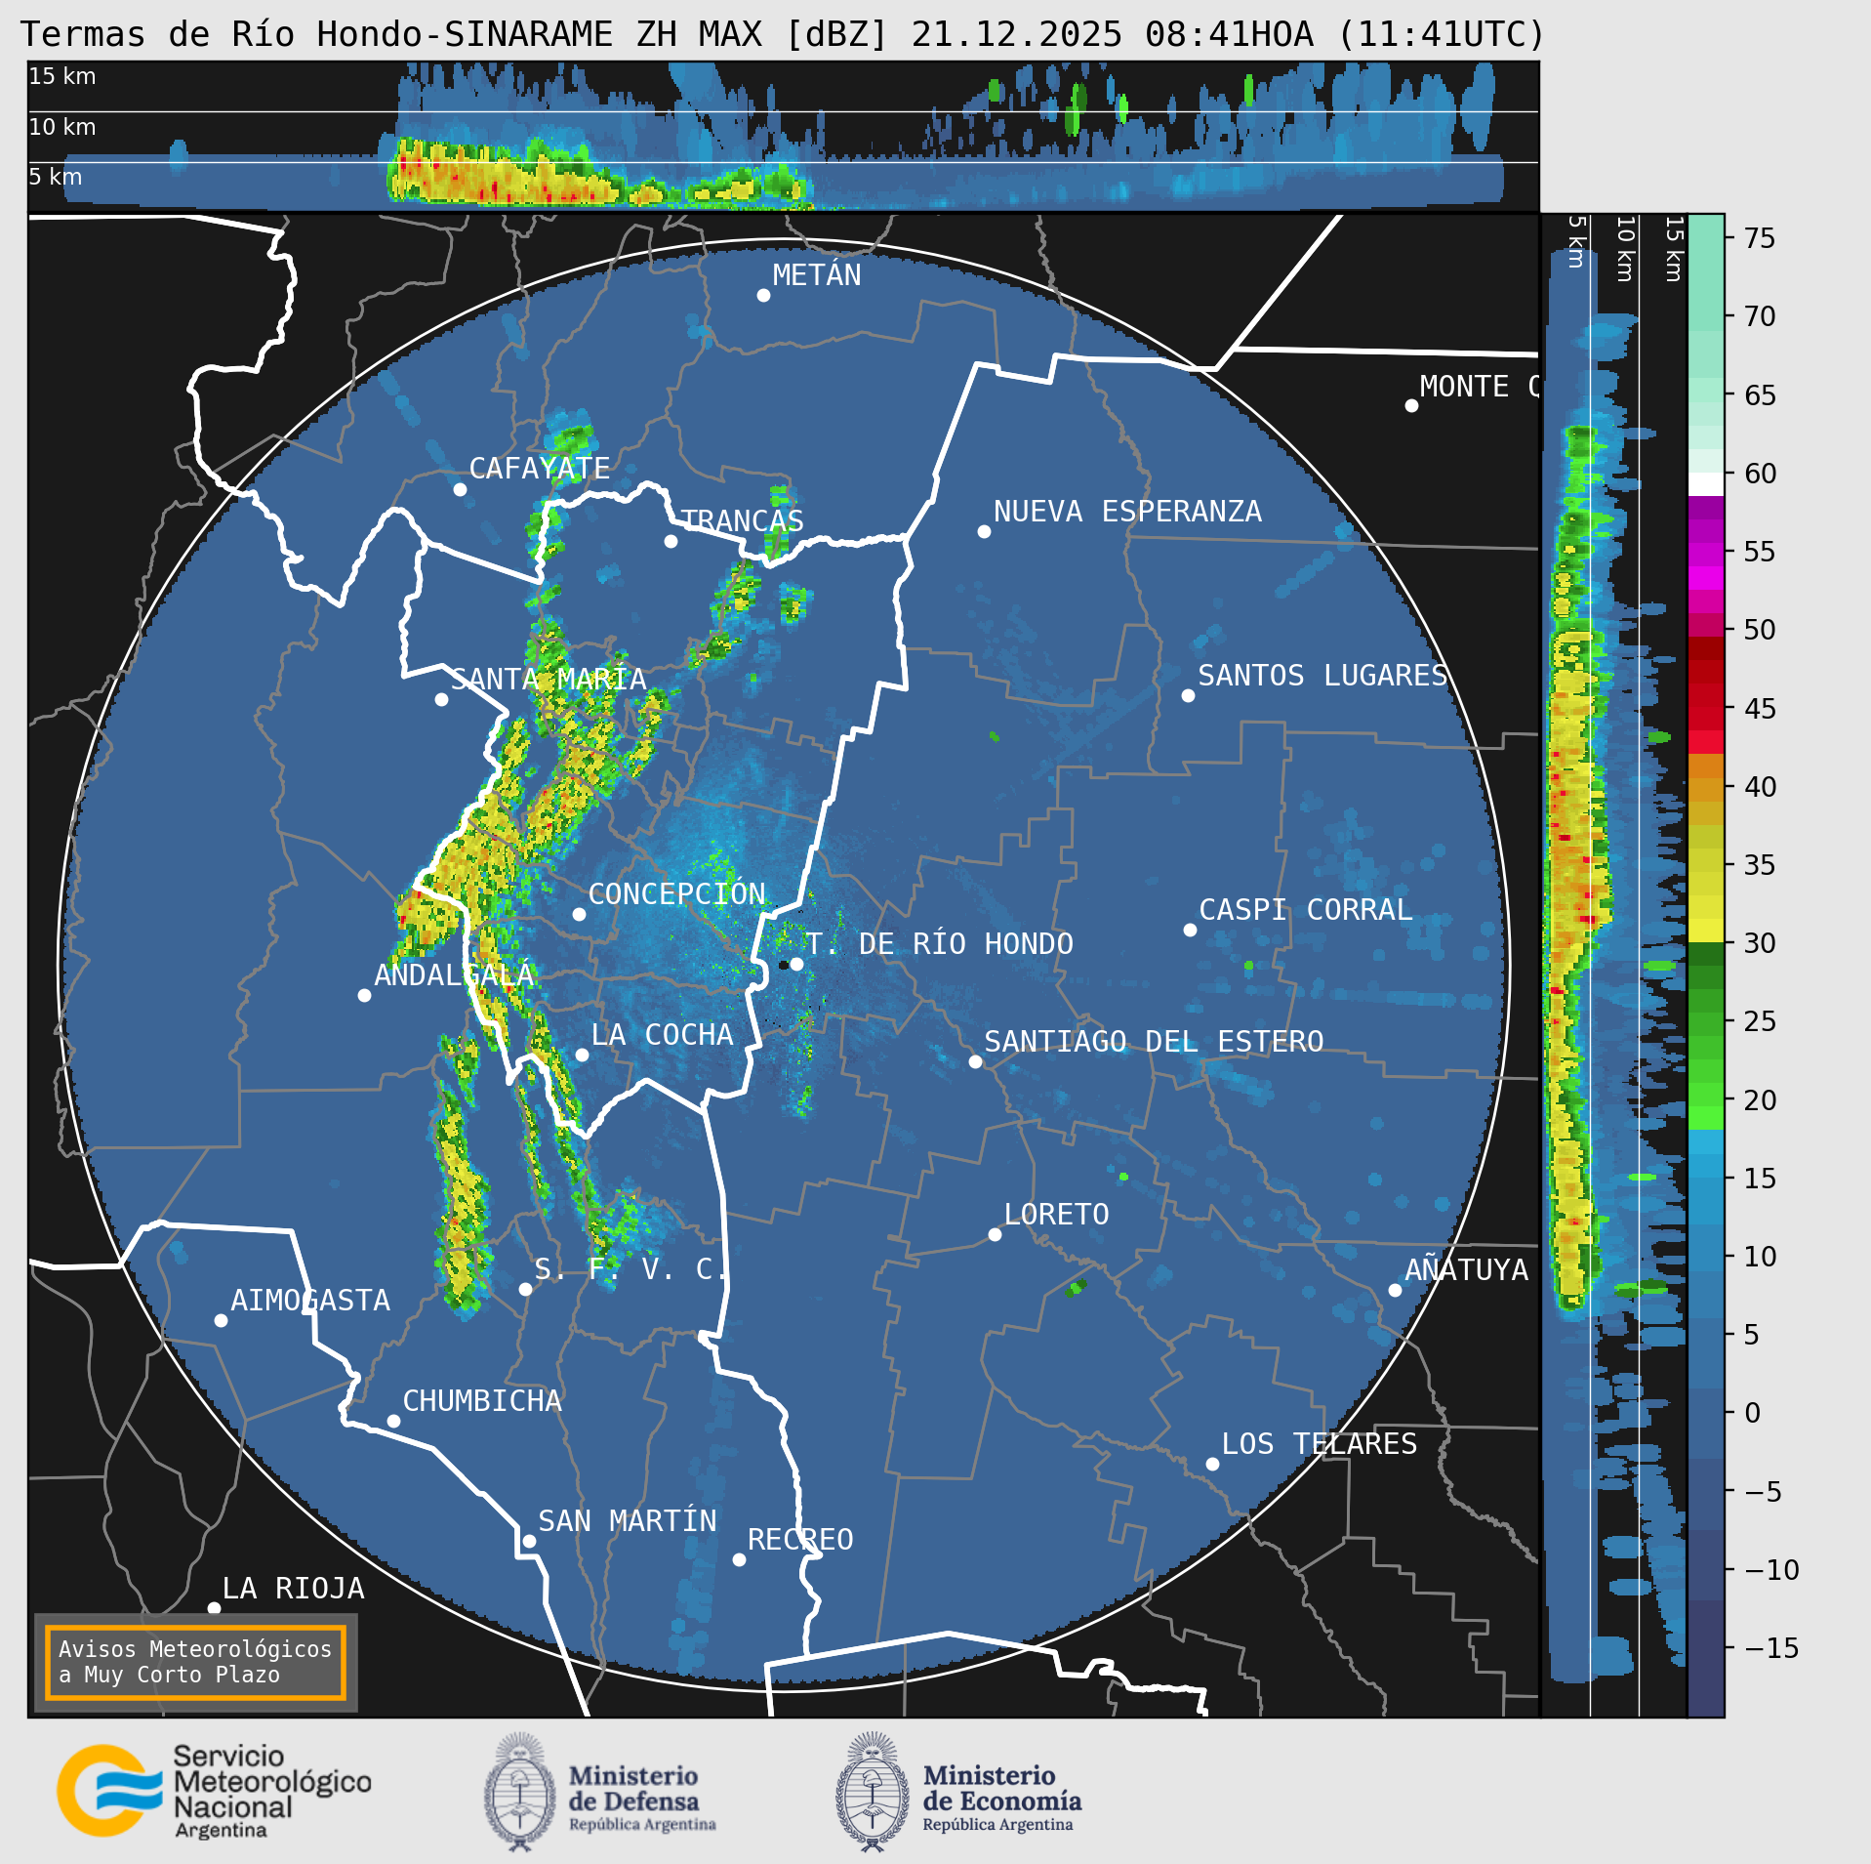Click the CHUMBICHA marker dot
1871x1864 pixels.
(393, 1421)
